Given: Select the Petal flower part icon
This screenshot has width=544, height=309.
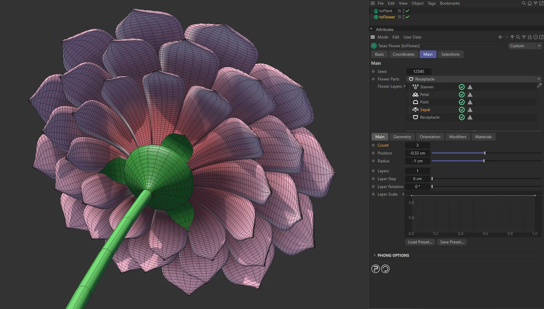Looking at the screenshot, I should click(415, 94).
